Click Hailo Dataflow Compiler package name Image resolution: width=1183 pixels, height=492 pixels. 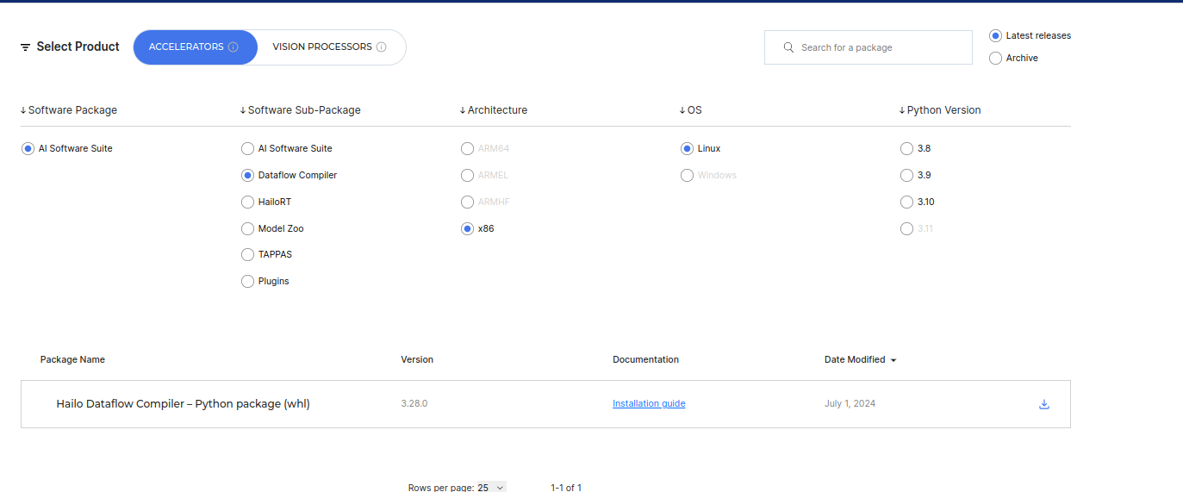tap(183, 404)
